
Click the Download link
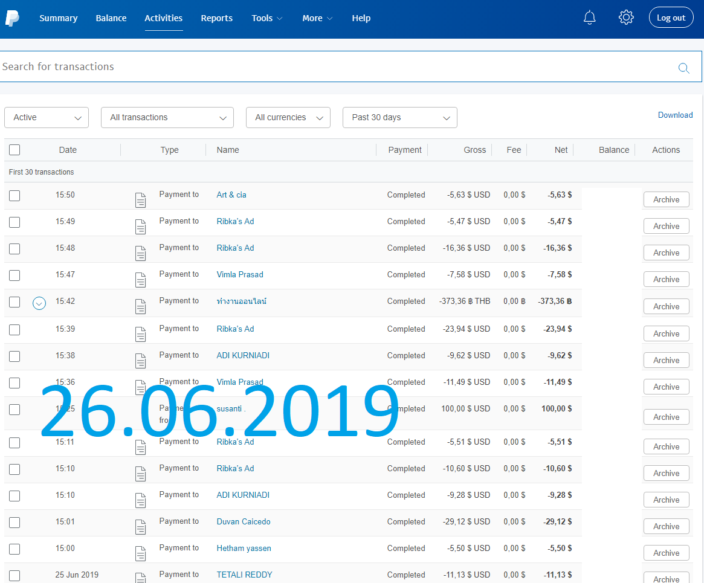(x=675, y=115)
